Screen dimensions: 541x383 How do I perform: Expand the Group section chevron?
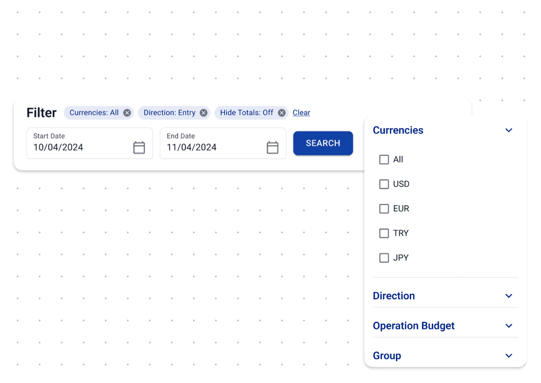pyautogui.click(x=509, y=356)
